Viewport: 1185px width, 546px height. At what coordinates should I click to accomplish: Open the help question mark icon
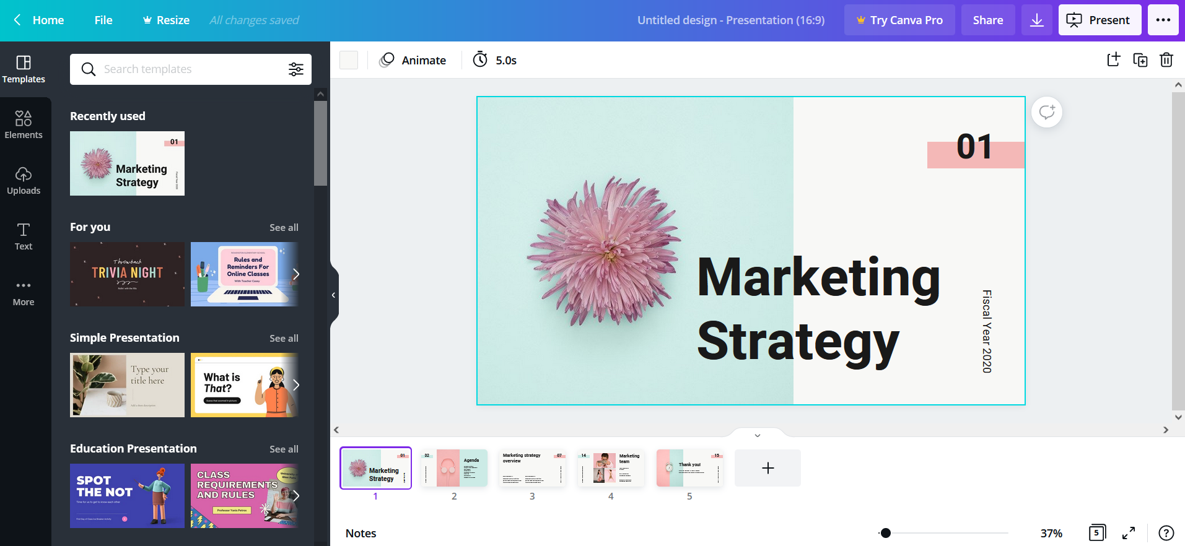tap(1166, 533)
